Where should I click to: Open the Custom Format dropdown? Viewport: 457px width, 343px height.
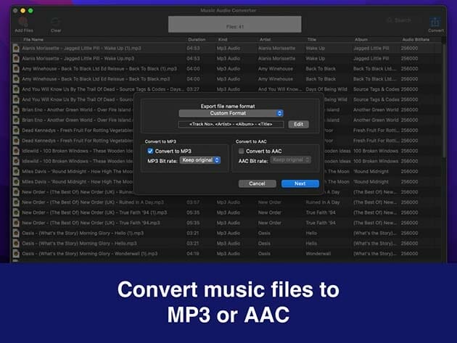click(231, 113)
